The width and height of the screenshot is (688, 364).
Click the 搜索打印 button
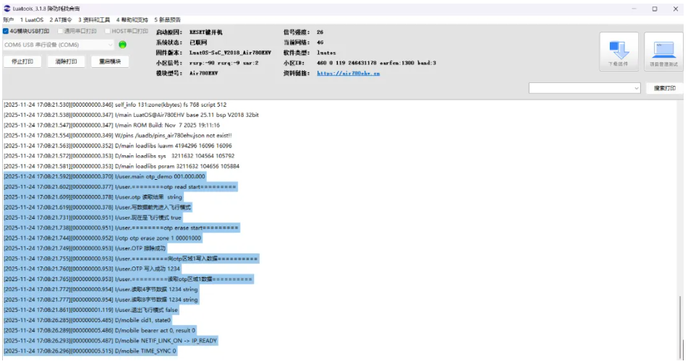pos(664,88)
